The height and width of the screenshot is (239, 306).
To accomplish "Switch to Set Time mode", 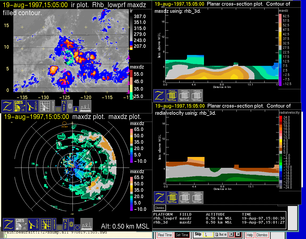I will (182, 235).
